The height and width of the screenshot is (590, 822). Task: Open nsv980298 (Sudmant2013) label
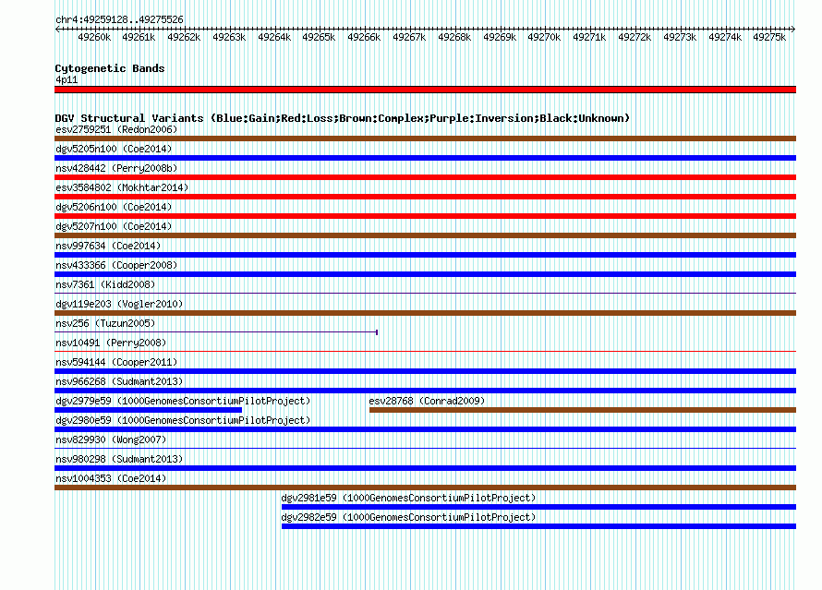[x=119, y=459]
